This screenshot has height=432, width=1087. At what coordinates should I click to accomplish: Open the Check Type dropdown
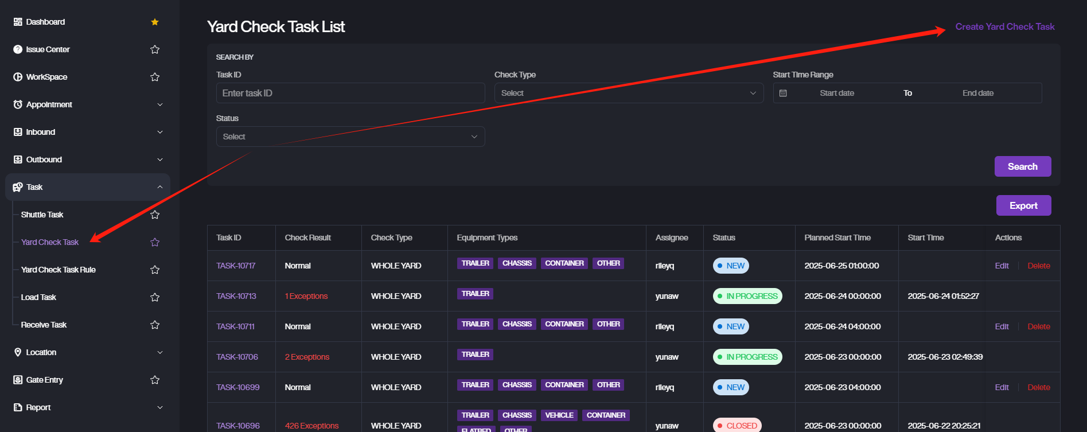[628, 93]
